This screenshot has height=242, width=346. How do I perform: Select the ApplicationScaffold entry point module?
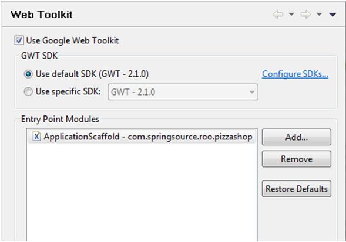[142, 137]
